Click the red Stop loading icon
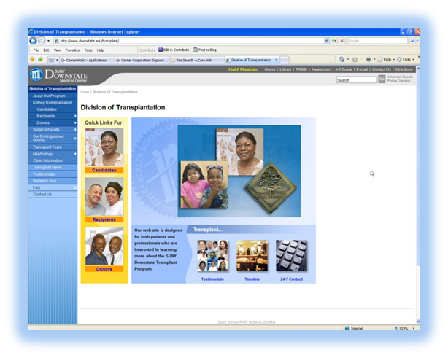Image resolution: width=448 pixels, height=358 pixels. pyautogui.click(x=341, y=41)
